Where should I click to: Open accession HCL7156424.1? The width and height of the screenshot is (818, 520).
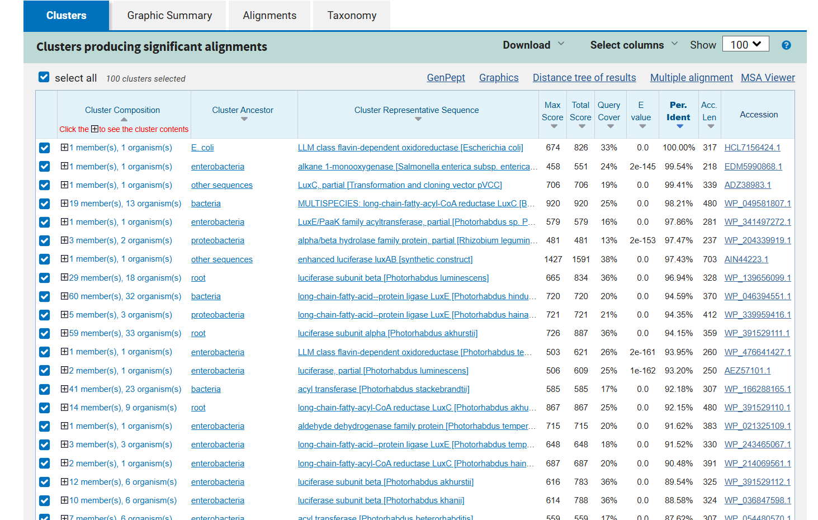point(752,148)
